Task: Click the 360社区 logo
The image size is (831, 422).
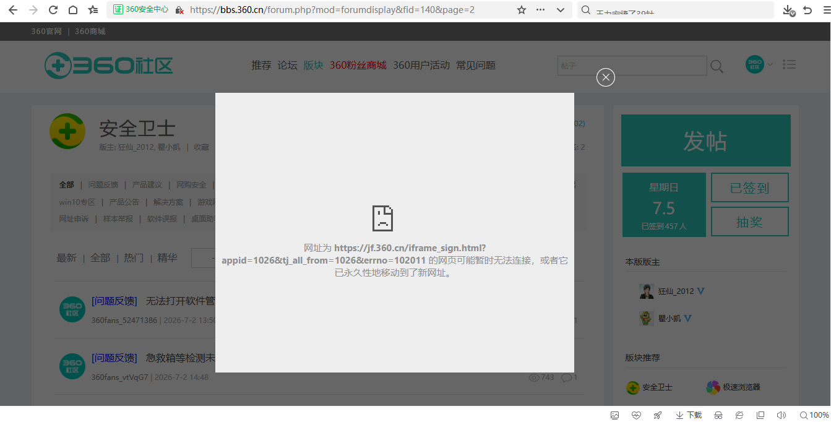Action: click(109, 66)
